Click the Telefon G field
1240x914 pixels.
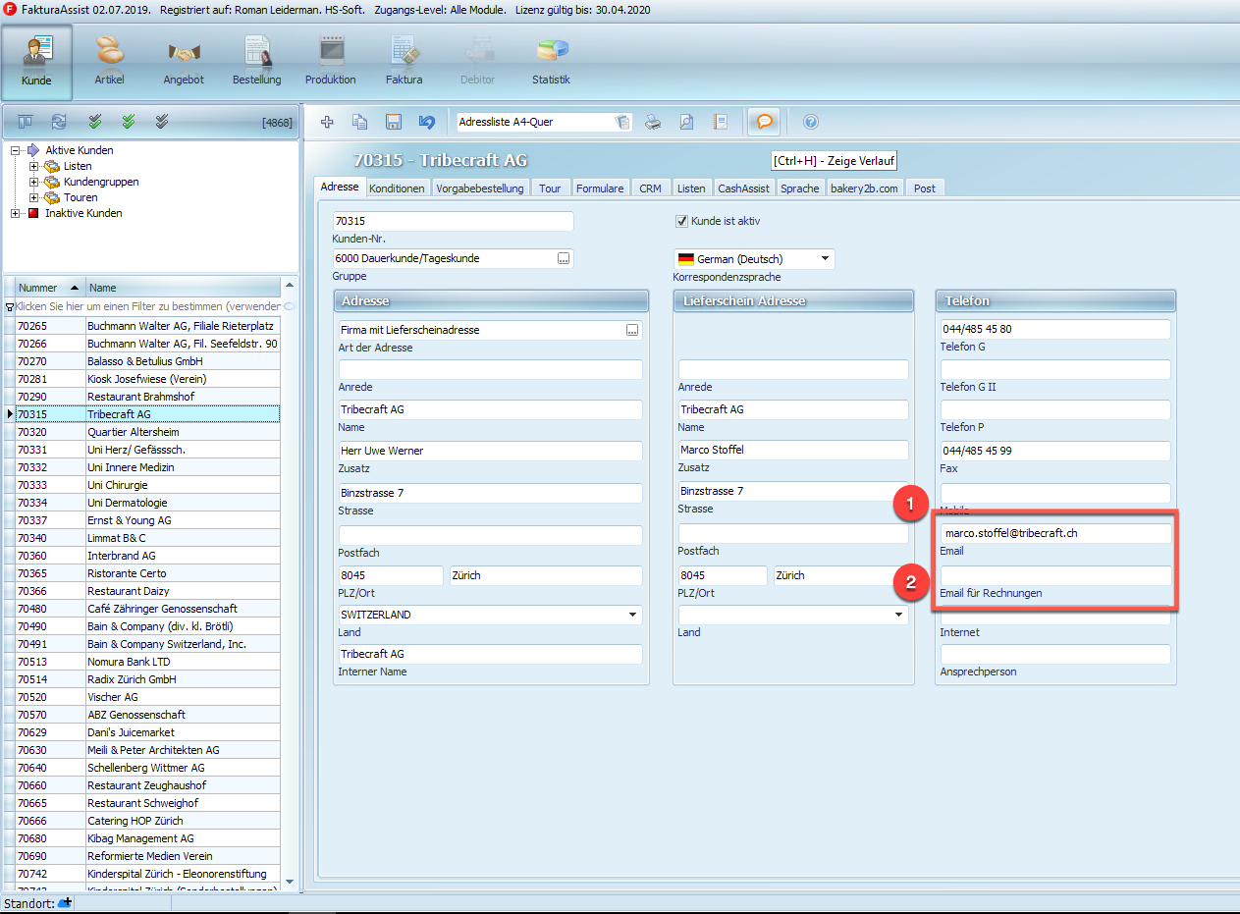[1055, 329]
